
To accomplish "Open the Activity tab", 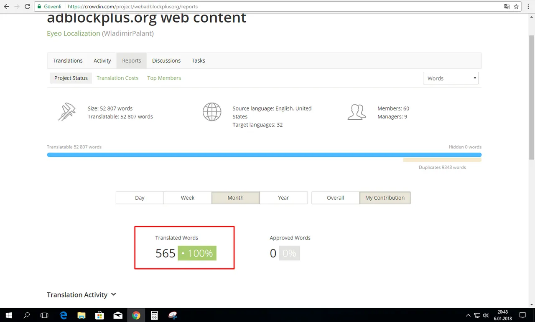I will click(x=102, y=60).
